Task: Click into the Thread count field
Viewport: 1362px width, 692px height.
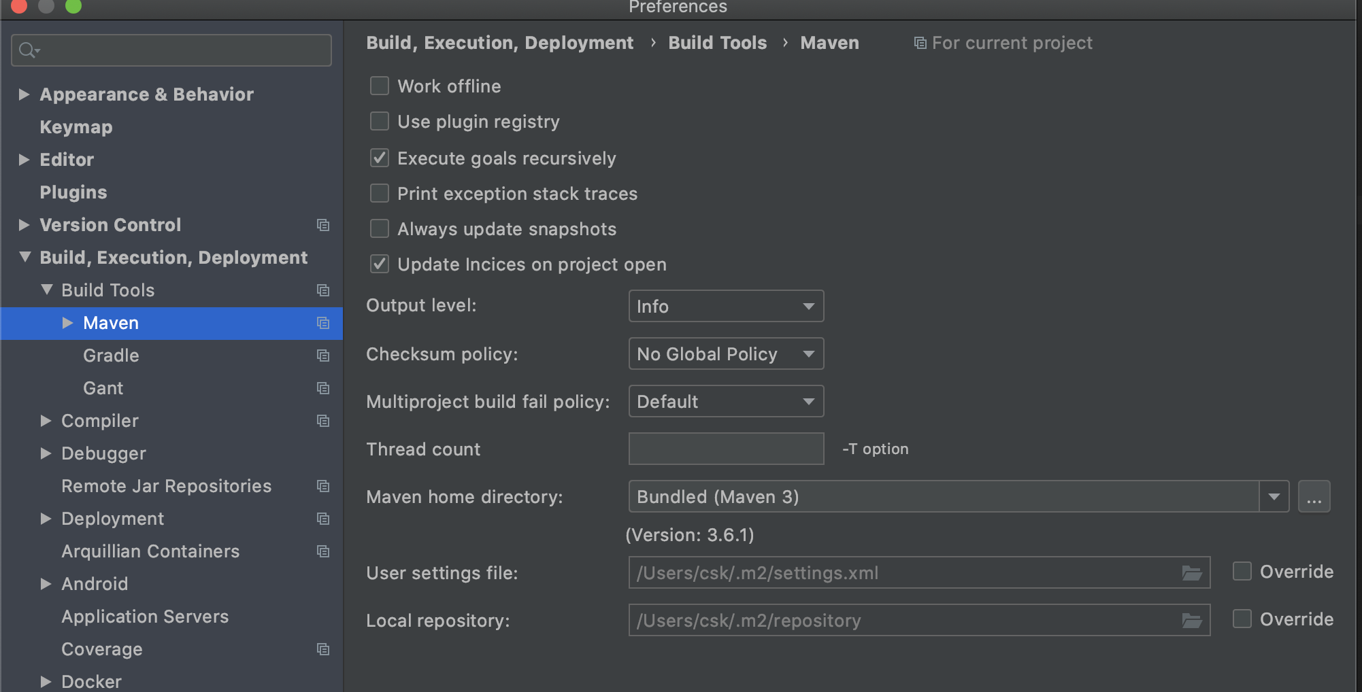Action: (x=726, y=449)
